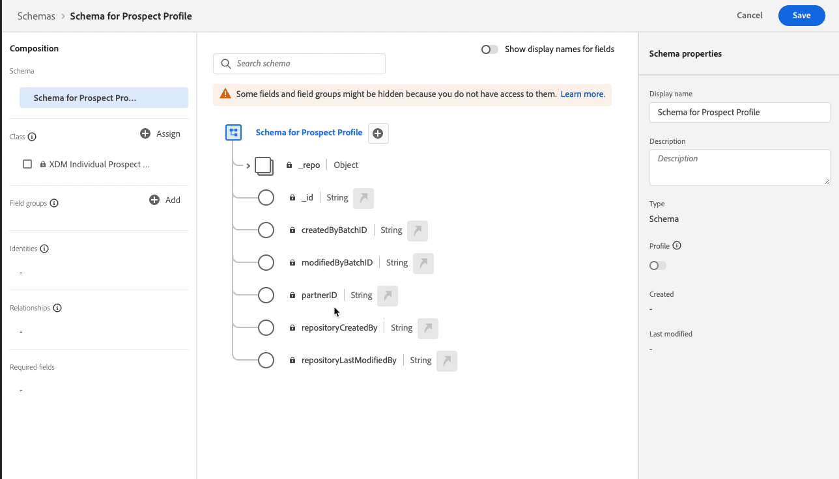Click the arrow icon beside createdByBatchID
The image size is (839, 479).
coord(417,230)
